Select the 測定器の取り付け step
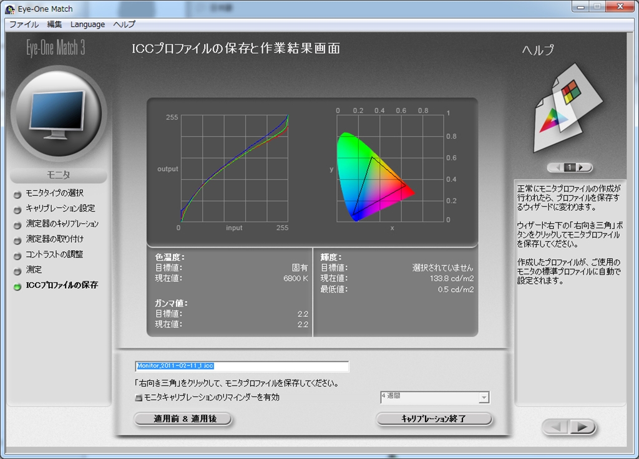This screenshot has height=459, width=639. [x=55, y=239]
